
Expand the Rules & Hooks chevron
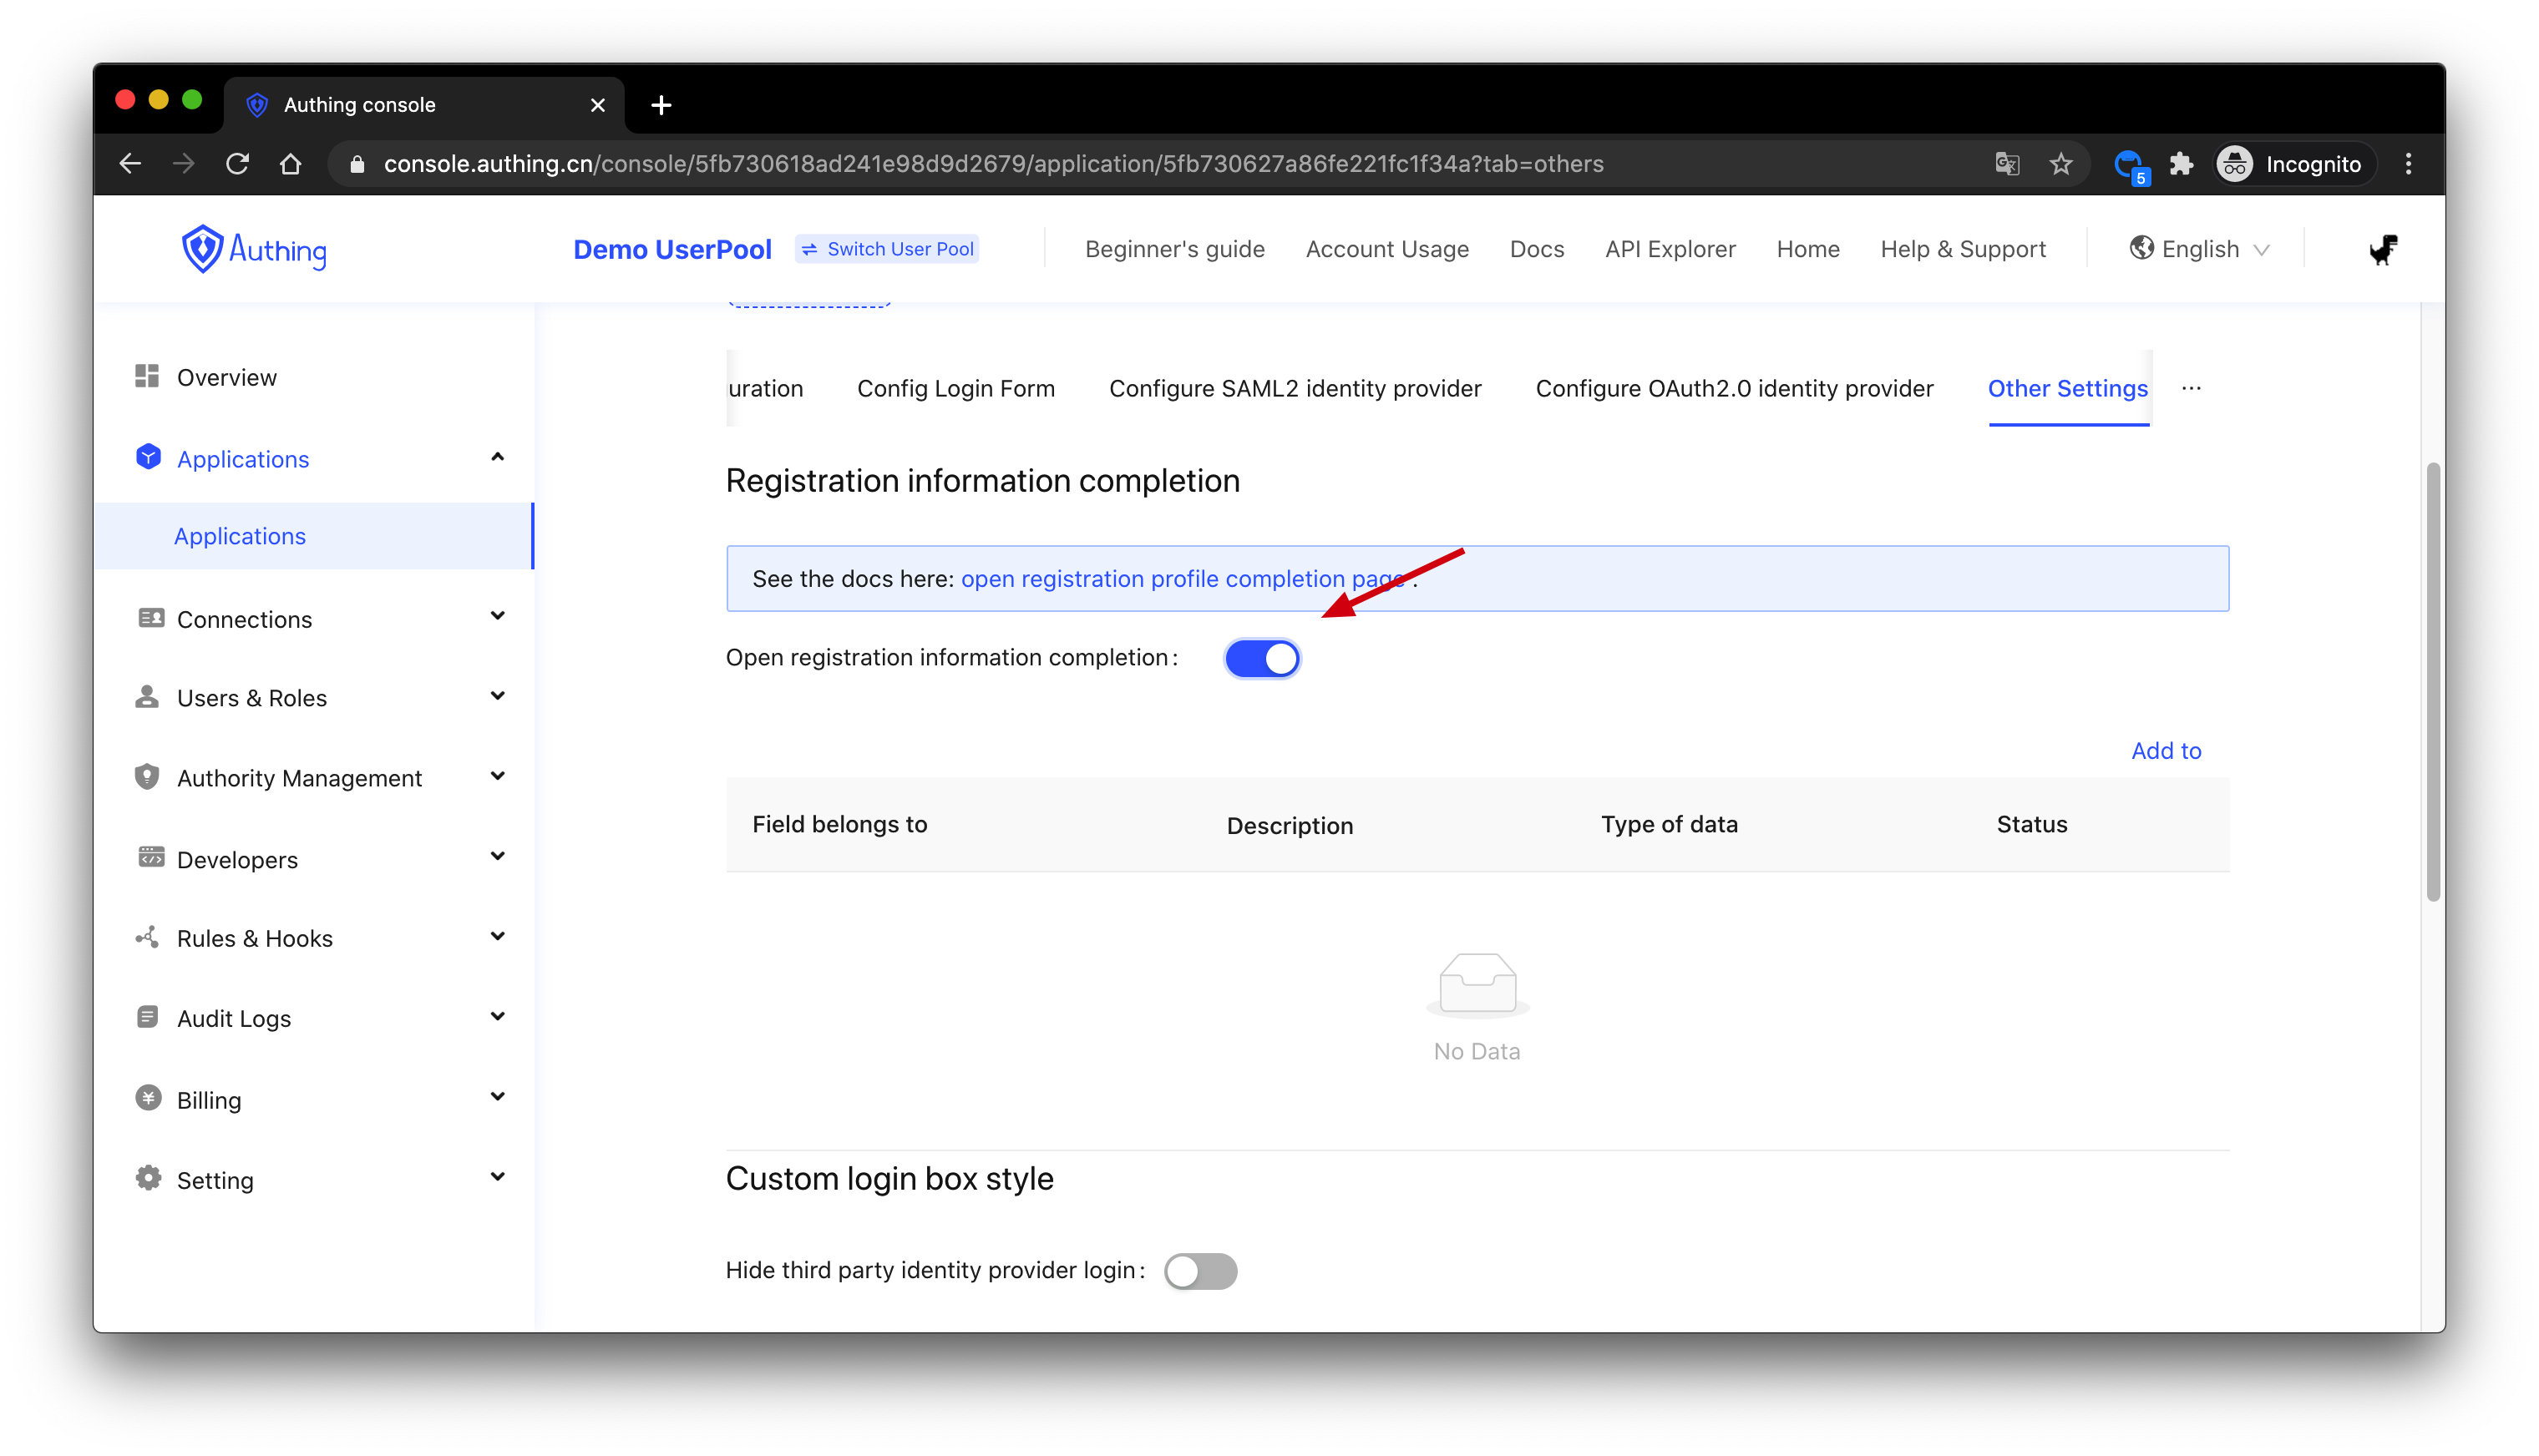497,936
